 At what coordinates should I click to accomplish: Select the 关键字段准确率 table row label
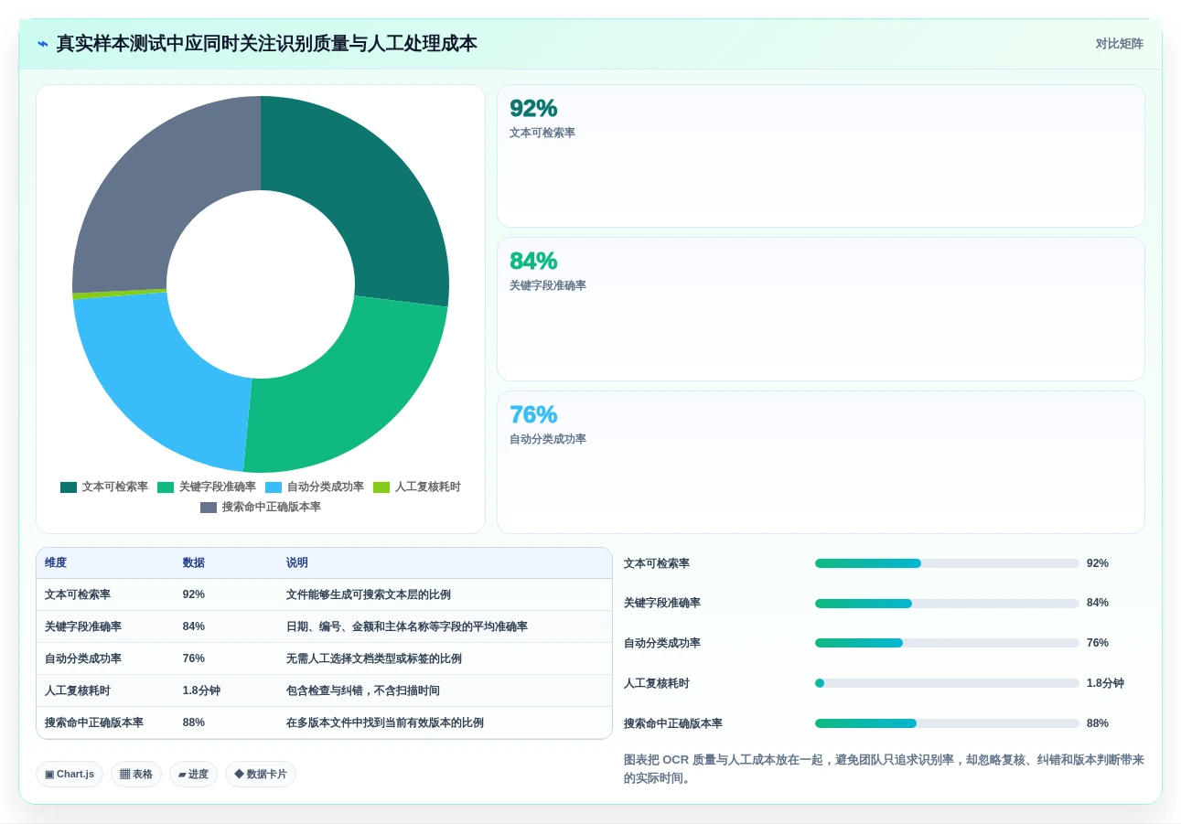point(83,626)
